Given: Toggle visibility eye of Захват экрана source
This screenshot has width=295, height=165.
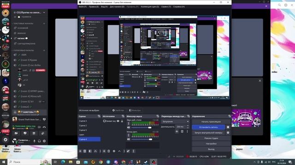Looking at the screenshot, I should [118, 121].
